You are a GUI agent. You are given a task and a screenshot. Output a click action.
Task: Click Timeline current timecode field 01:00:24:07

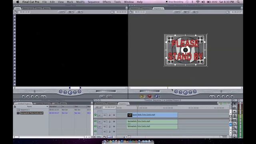[110, 107]
